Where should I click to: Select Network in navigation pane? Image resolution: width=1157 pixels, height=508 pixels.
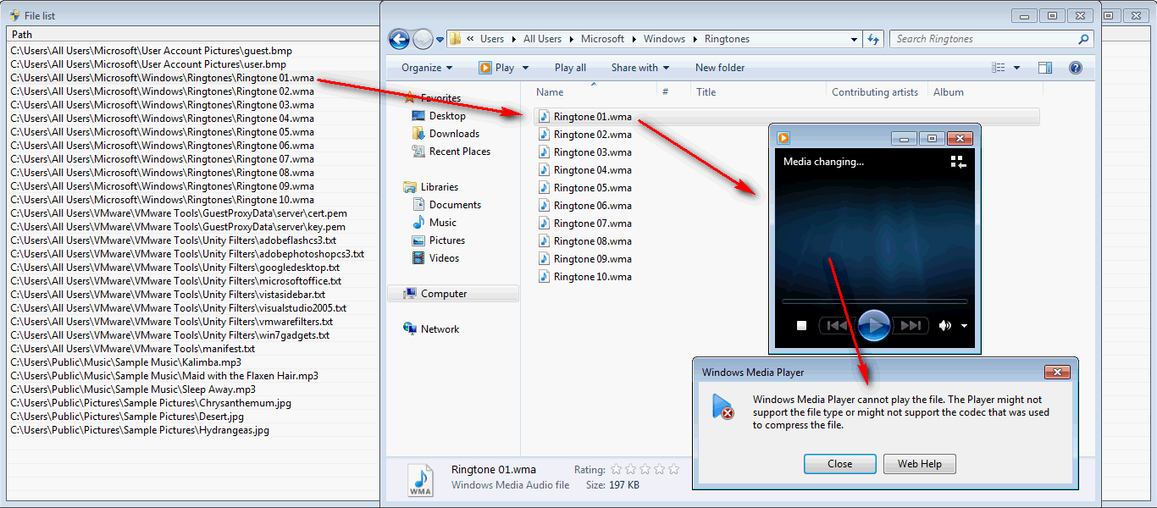tap(440, 329)
